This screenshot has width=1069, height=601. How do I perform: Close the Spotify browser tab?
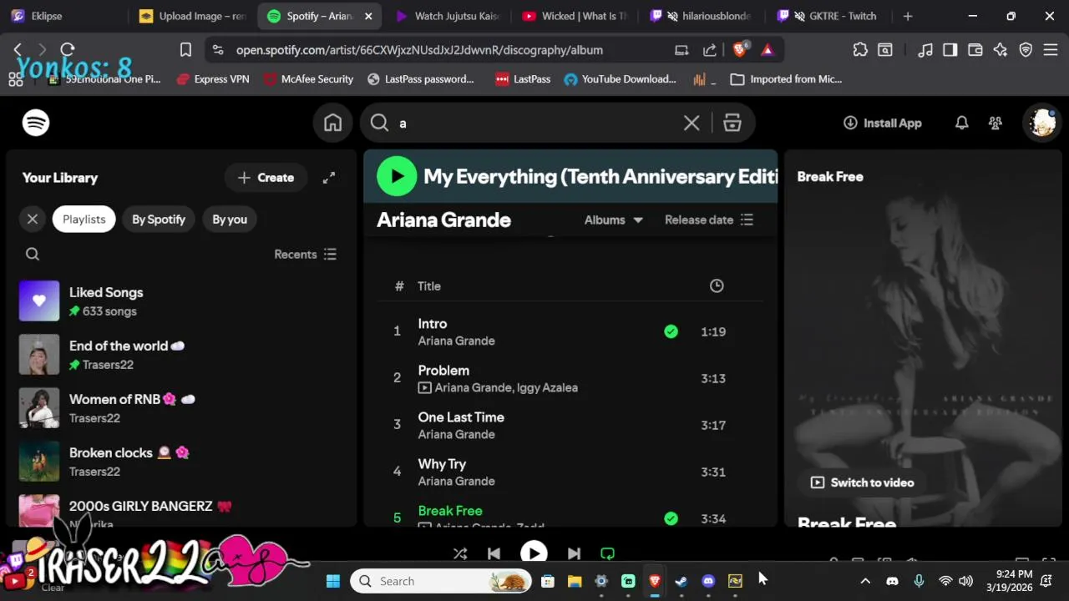pyautogui.click(x=368, y=16)
